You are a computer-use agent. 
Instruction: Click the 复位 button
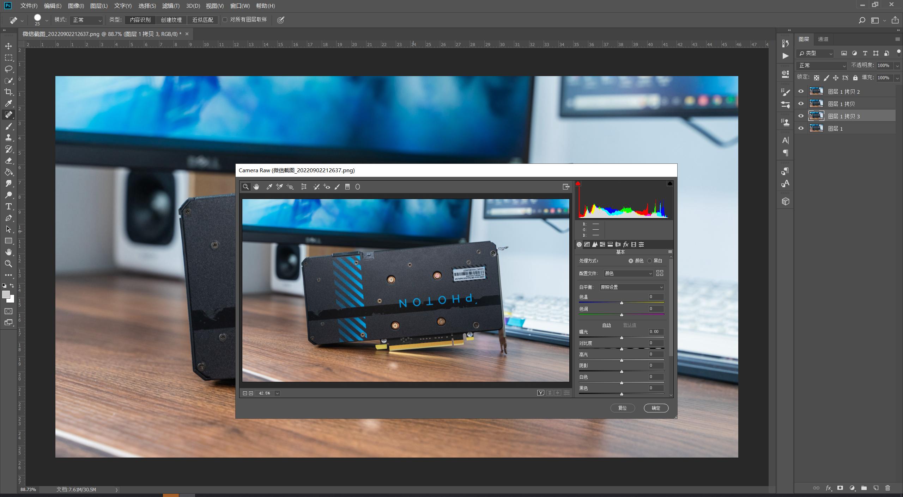[x=623, y=408]
